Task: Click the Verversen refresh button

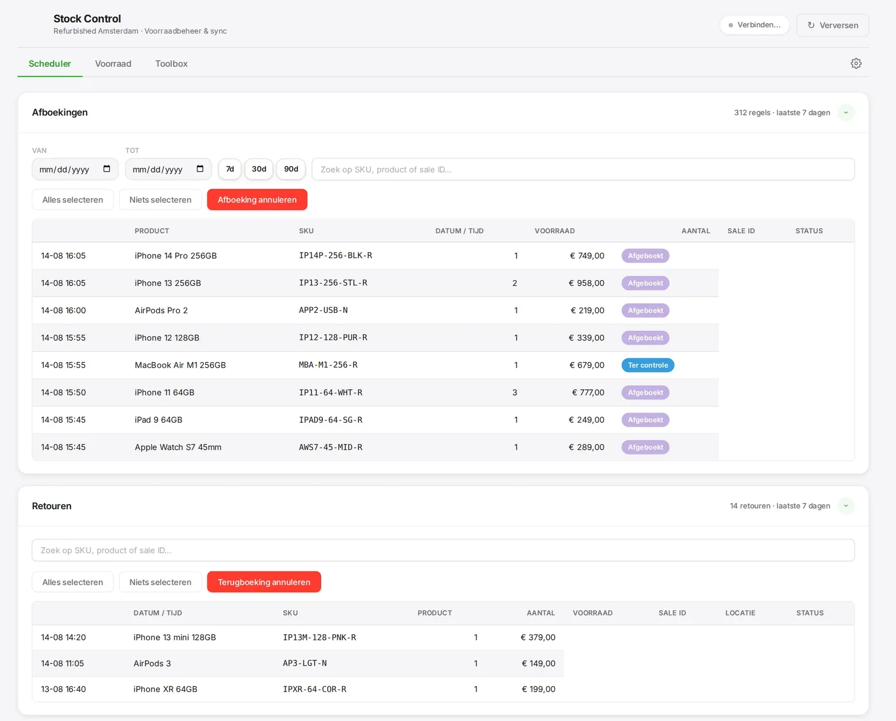Action: [x=833, y=25]
